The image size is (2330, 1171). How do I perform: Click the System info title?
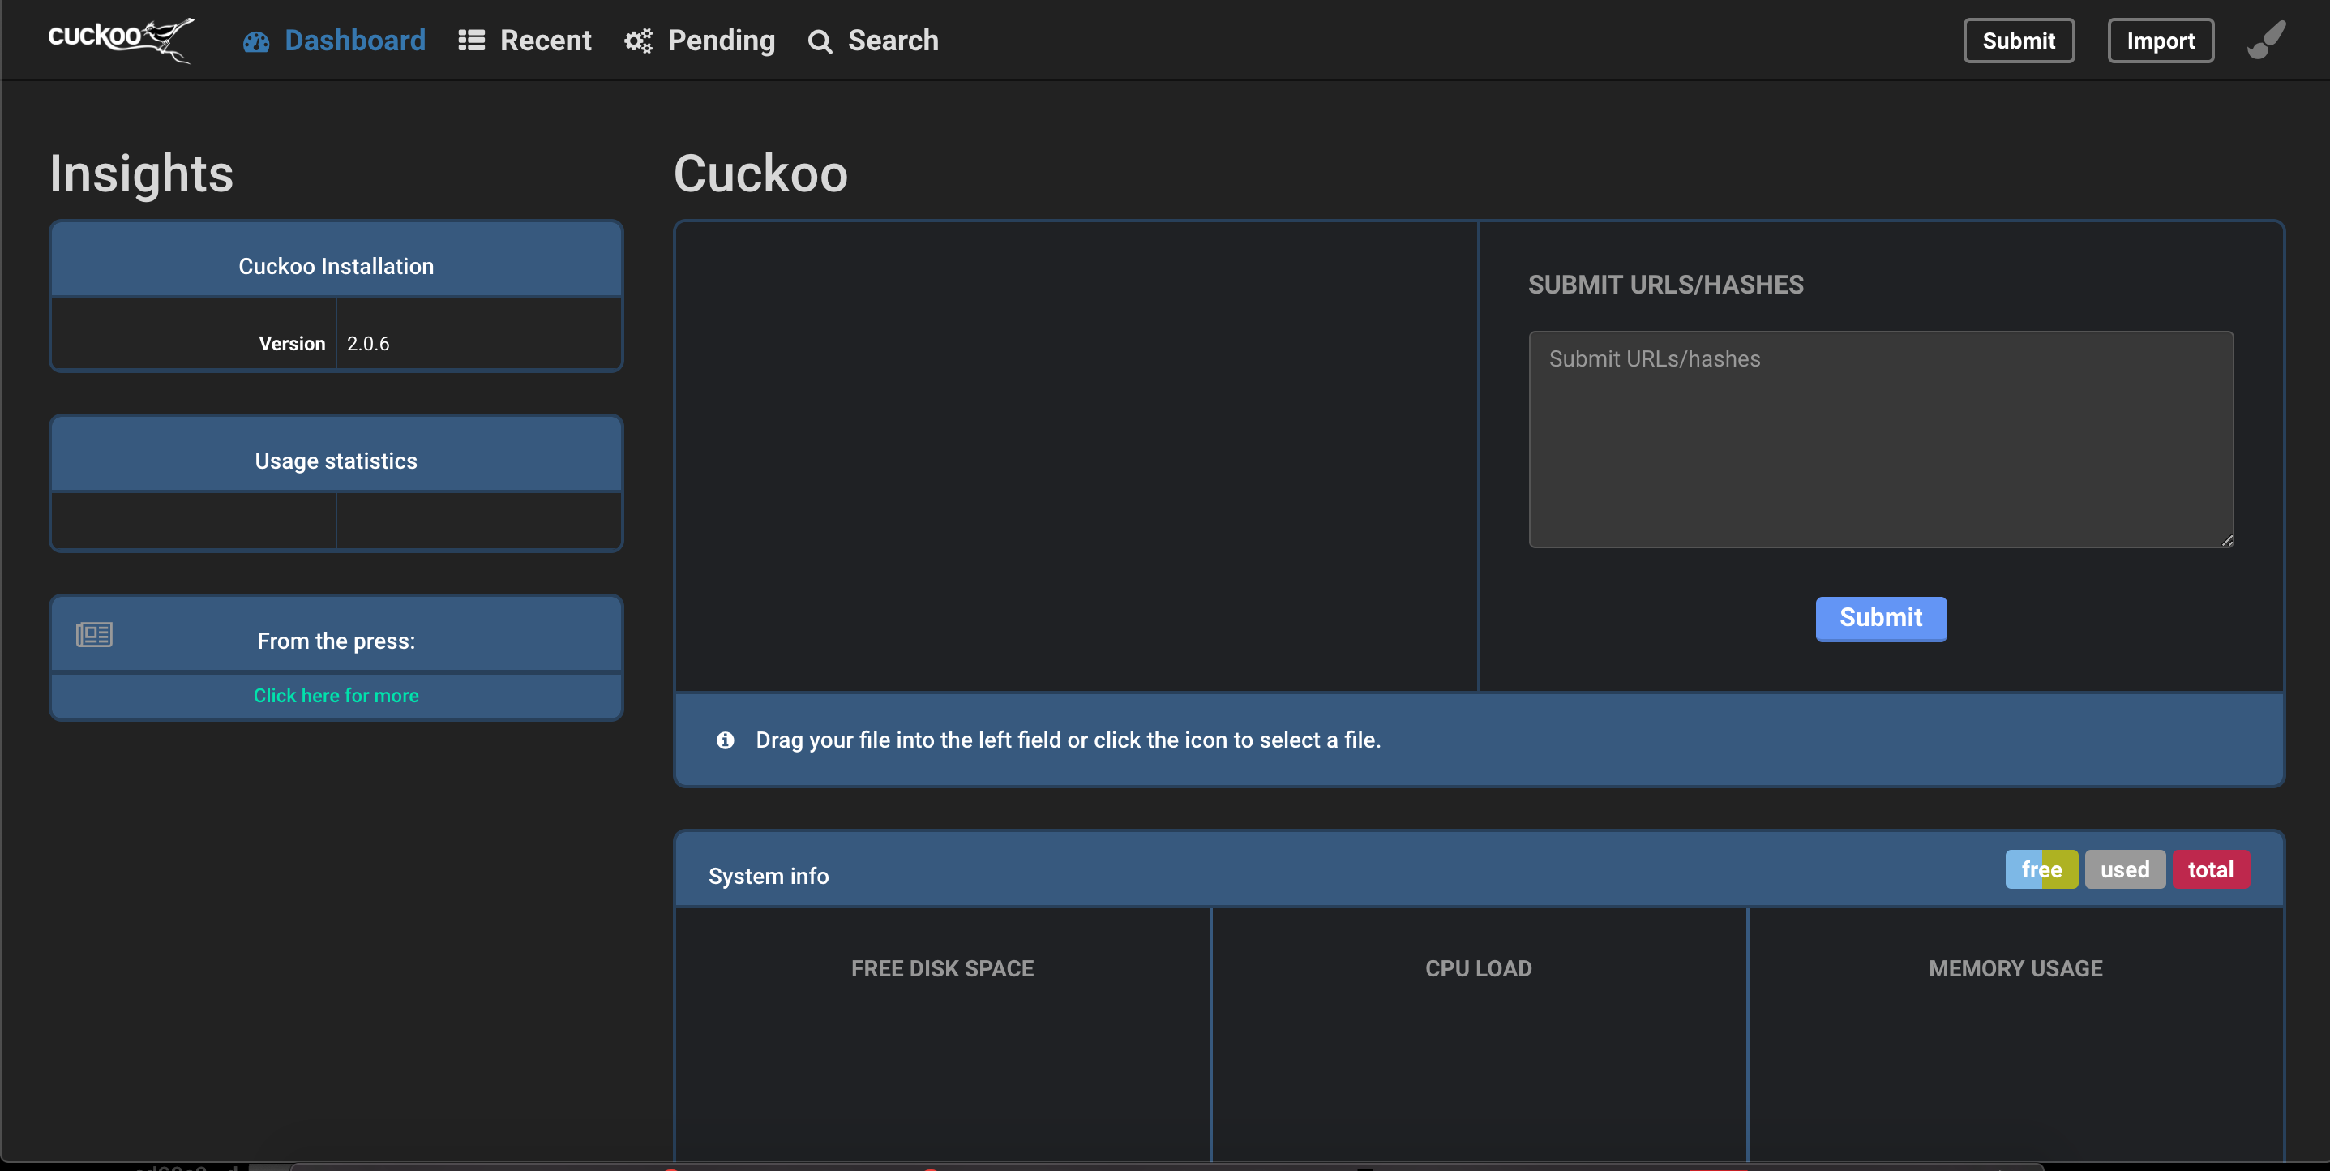(x=768, y=876)
